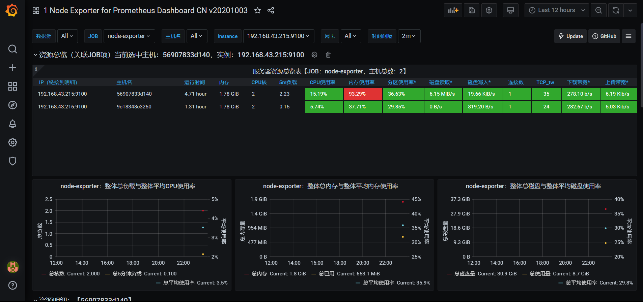643x302 pixels.
Task: Open the GitHub link button
Action: point(604,36)
